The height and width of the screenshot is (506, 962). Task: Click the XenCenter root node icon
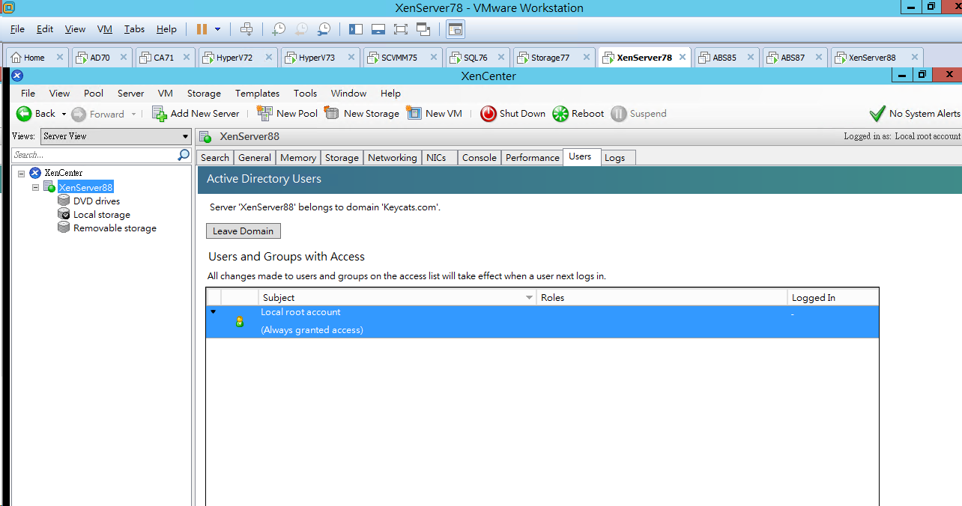35,173
